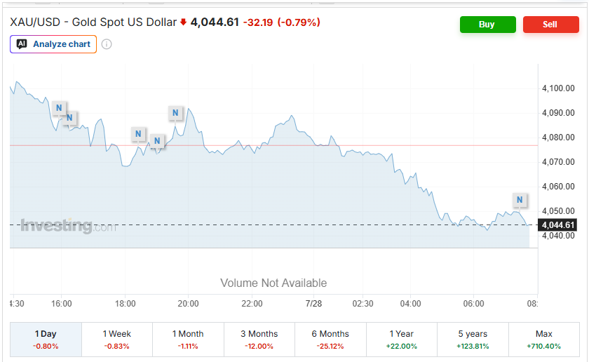
Task: Click the red Sell button
Action: pos(550,25)
